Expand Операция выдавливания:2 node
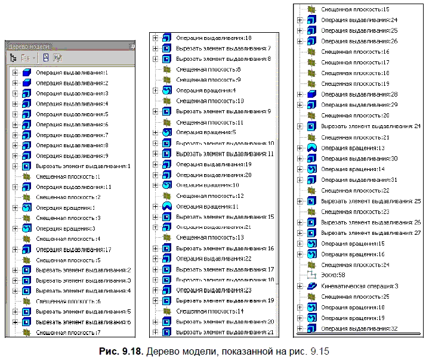This screenshot has height=360, width=429. [x=15, y=83]
